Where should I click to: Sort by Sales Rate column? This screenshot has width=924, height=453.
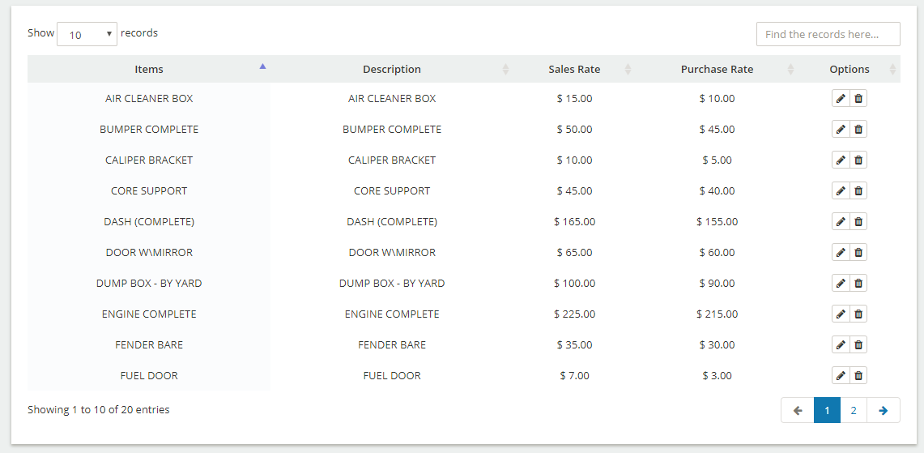coord(574,70)
